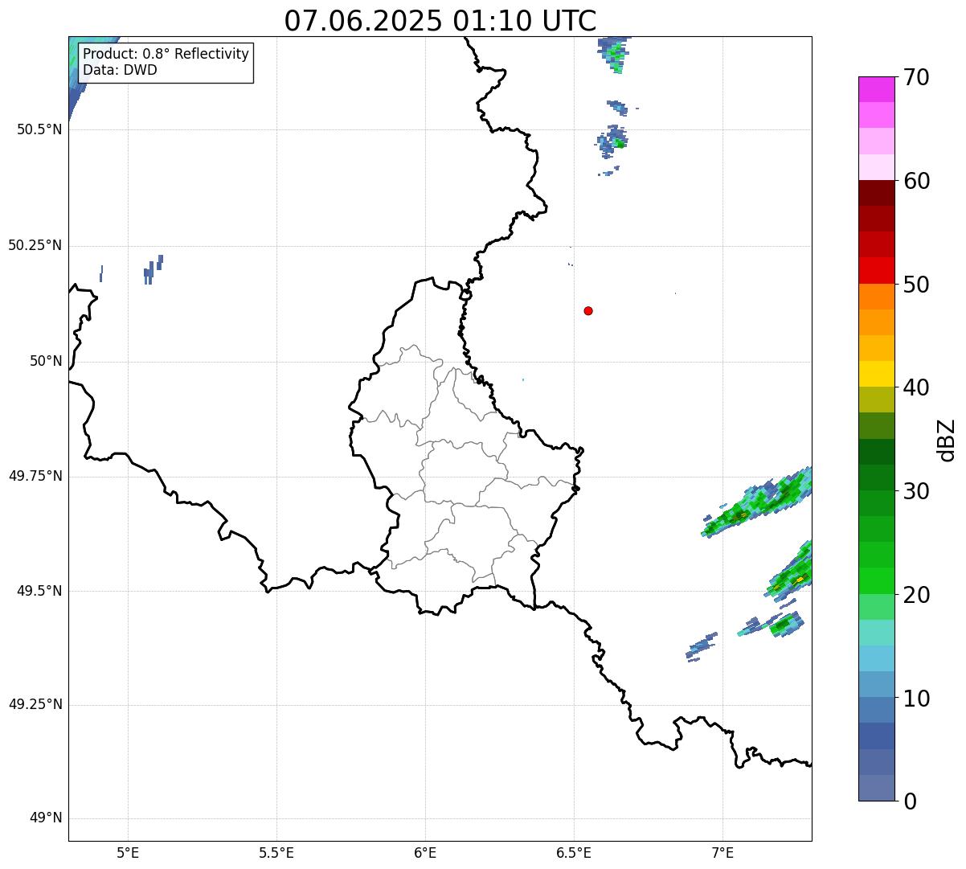Click the small blue echo near 50.25°N 5°E
Image resolution: width=966 pixels, height=869 pixels.
click(153, 269)
